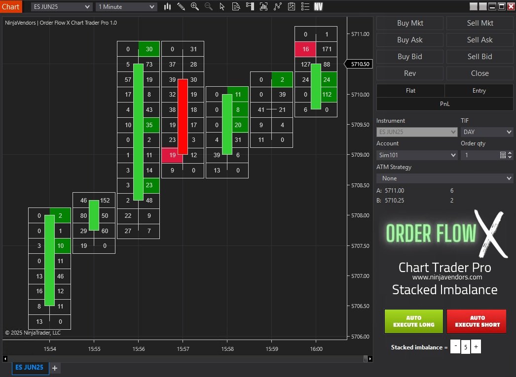Click the NV NinjaVendors toolbar icon
This screenshot has width=516, height=377.
click(318, 6)
